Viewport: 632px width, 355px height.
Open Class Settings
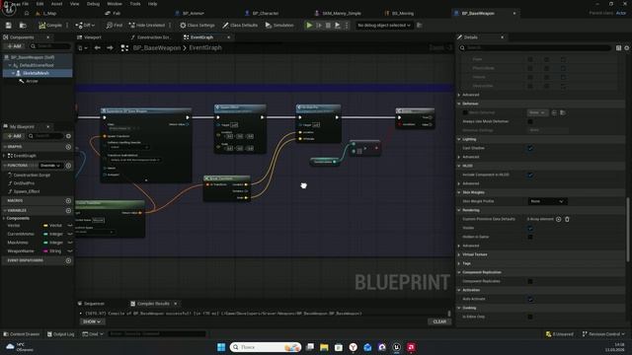(x=197, y=26)
